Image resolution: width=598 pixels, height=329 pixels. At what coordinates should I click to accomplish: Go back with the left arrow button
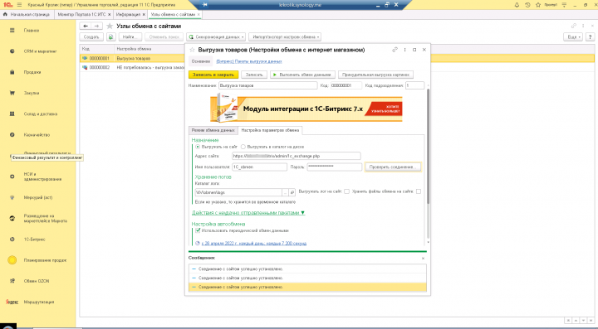point(86,26)
